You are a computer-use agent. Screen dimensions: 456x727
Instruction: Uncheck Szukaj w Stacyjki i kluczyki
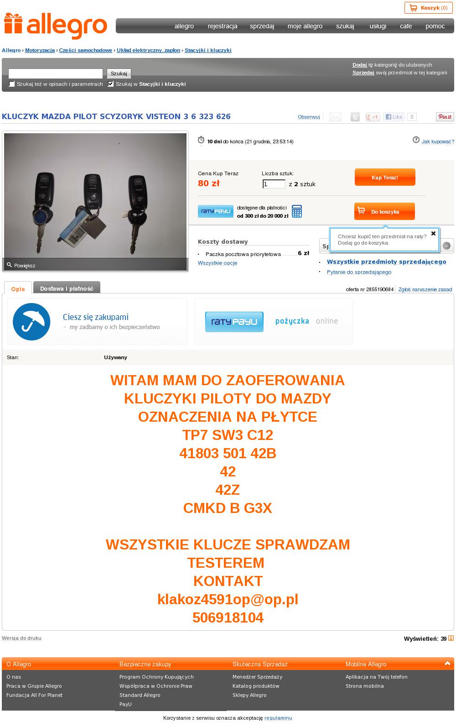(x=110, y=84)
